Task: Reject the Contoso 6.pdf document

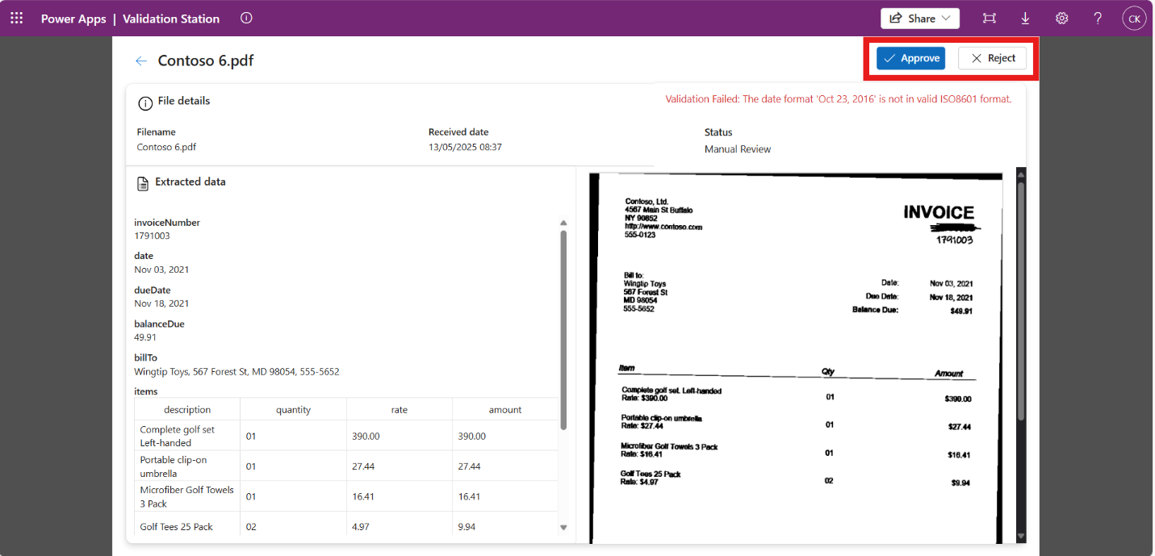Action: (992, 58)
